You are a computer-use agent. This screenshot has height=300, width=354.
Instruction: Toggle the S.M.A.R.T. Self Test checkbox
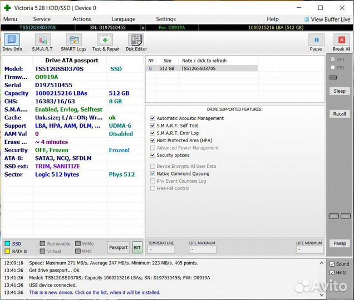153,126
